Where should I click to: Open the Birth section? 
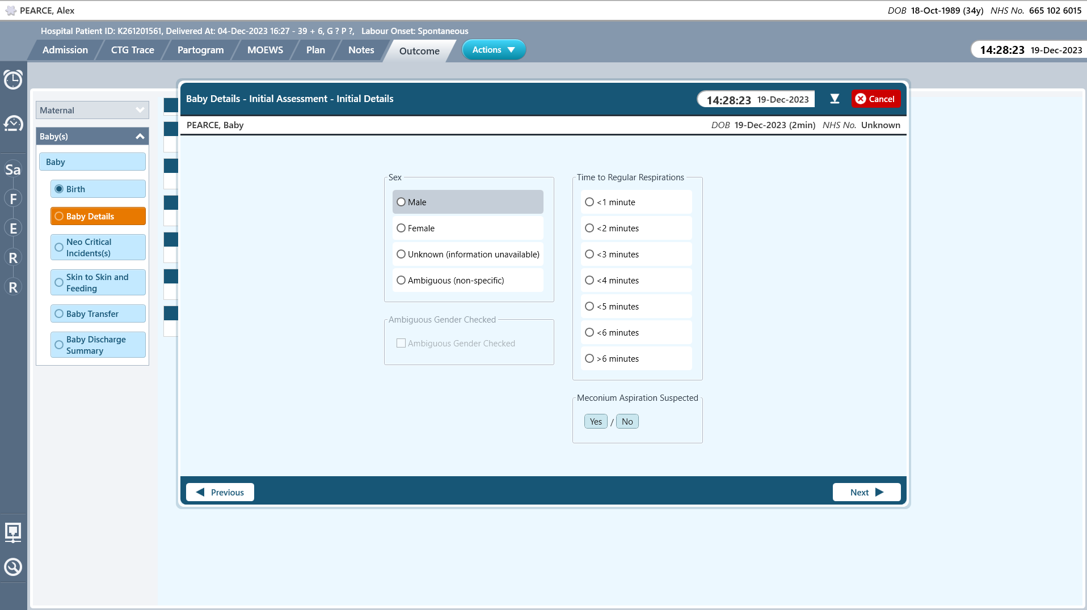98,189
